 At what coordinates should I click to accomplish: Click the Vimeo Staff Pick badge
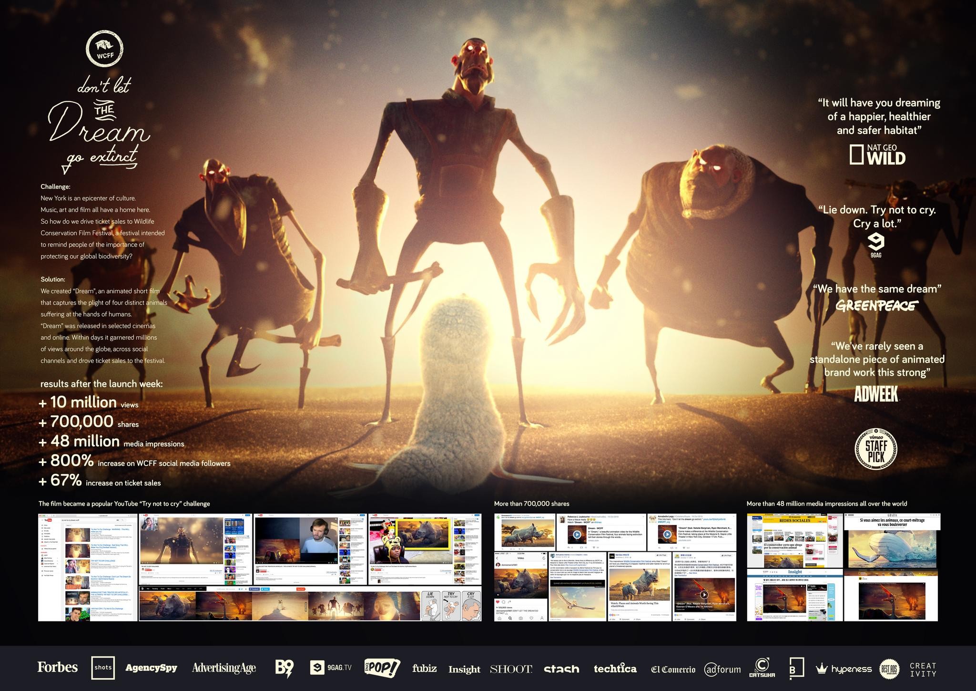[x=876, y=449]
